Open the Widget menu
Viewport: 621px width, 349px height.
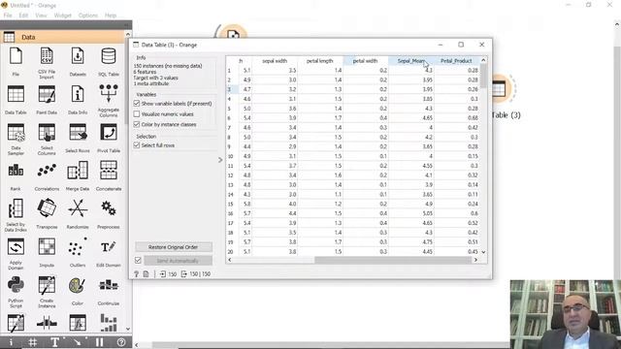point(62,16)
